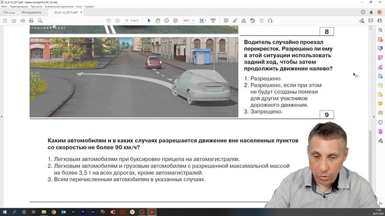Select the Hand pan tool
This screenshot has width=385, height=216.
coord(158,21)
